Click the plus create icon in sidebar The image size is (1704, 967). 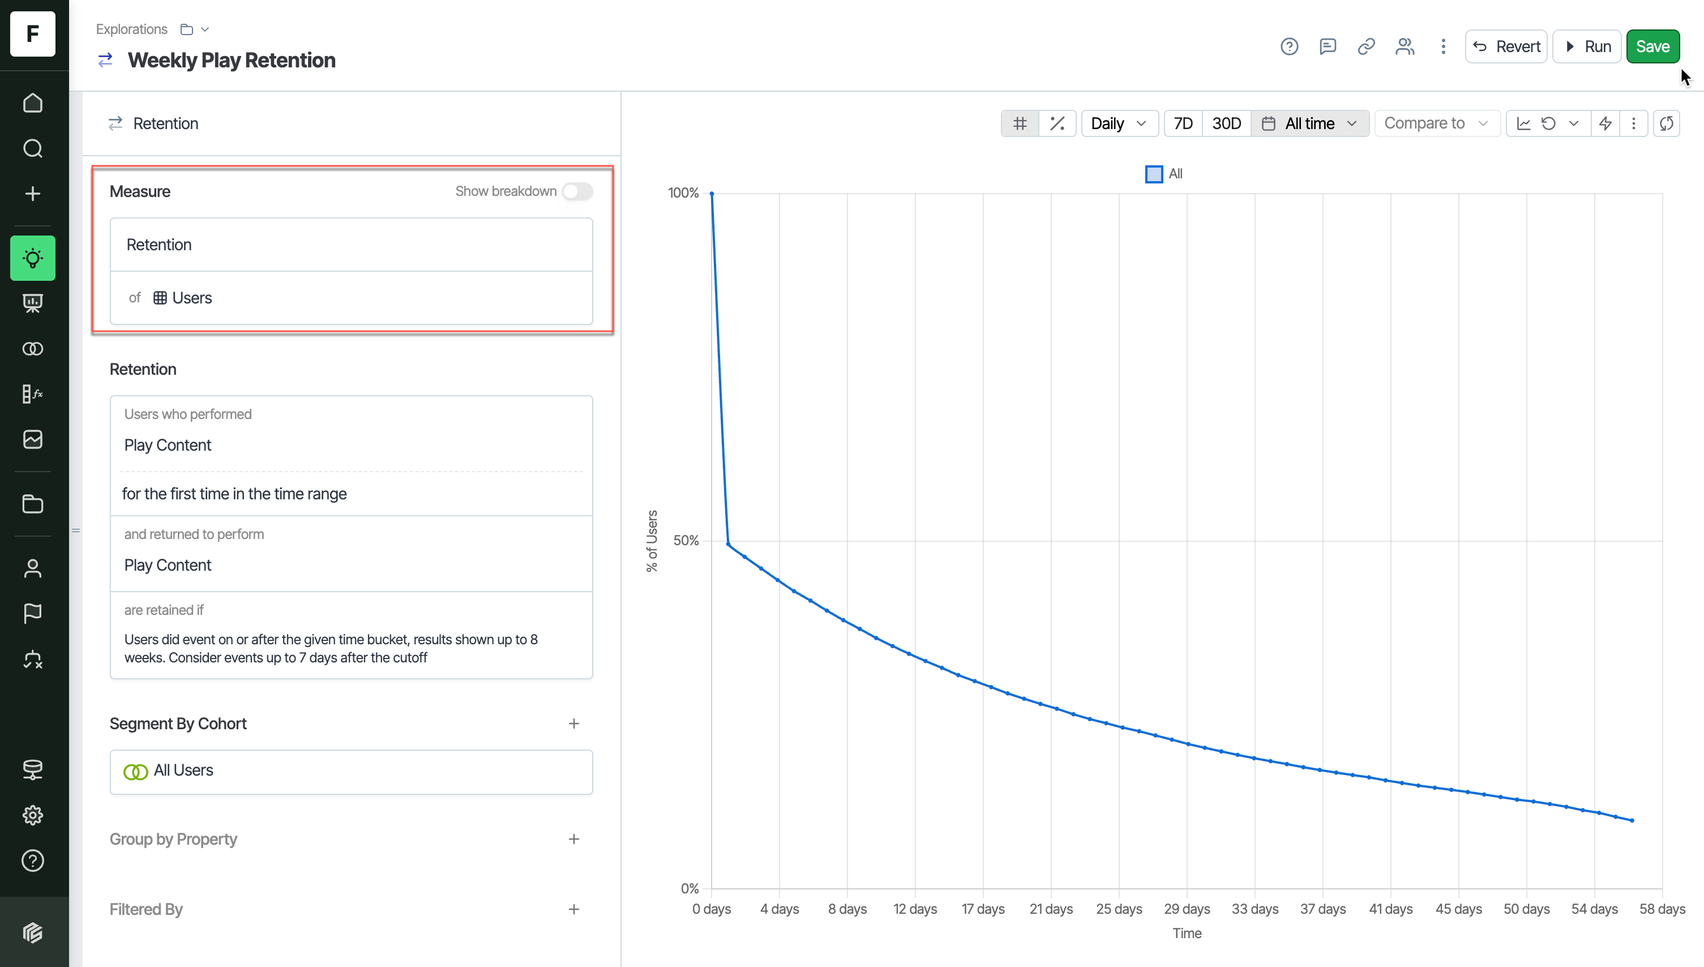pyautogui.click(x=32, y=193)
